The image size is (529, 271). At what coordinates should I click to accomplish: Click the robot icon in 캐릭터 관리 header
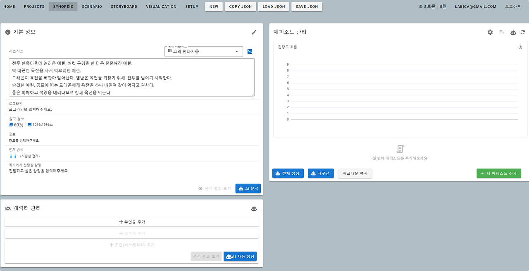[254, 208]
